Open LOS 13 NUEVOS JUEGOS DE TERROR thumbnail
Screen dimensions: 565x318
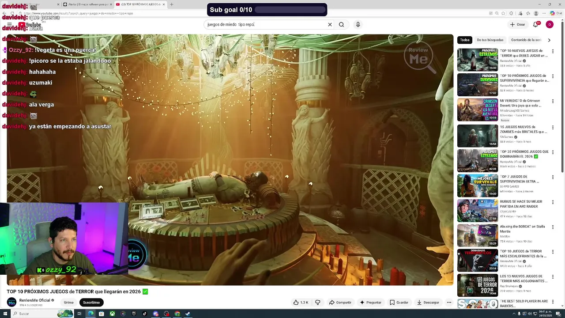[478, 285]
